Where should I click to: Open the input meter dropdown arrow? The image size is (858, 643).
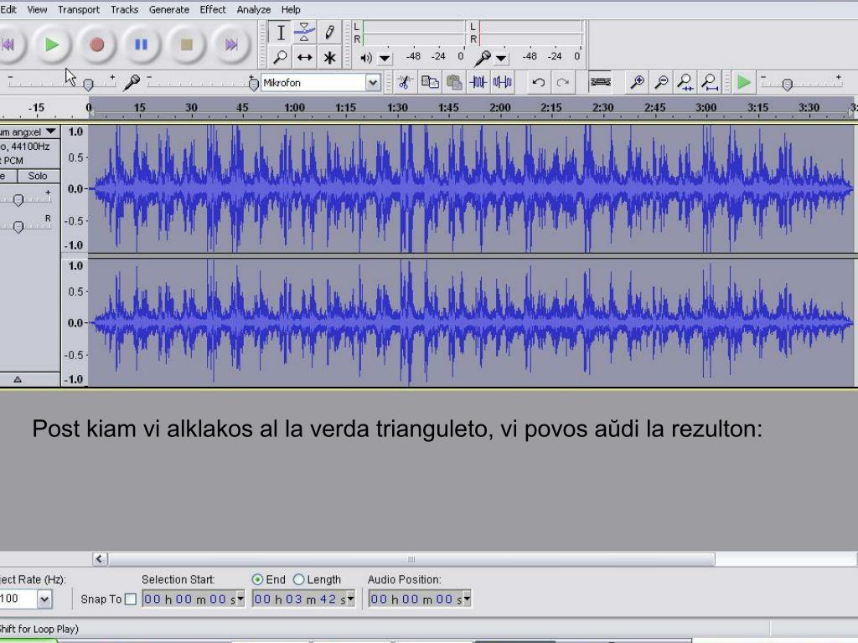501,58
